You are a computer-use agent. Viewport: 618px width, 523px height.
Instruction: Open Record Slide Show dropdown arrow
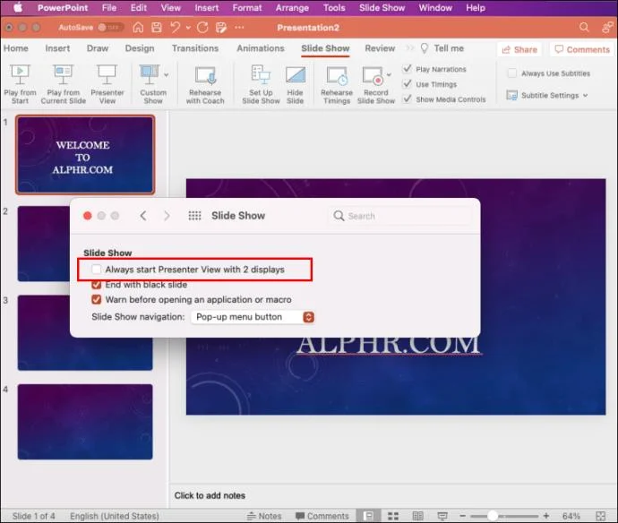[389, 74]
